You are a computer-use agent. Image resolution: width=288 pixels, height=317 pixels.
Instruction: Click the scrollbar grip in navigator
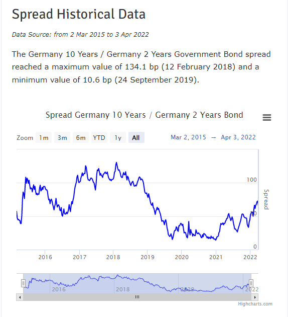pyautogui.click(x=137, y=297)
